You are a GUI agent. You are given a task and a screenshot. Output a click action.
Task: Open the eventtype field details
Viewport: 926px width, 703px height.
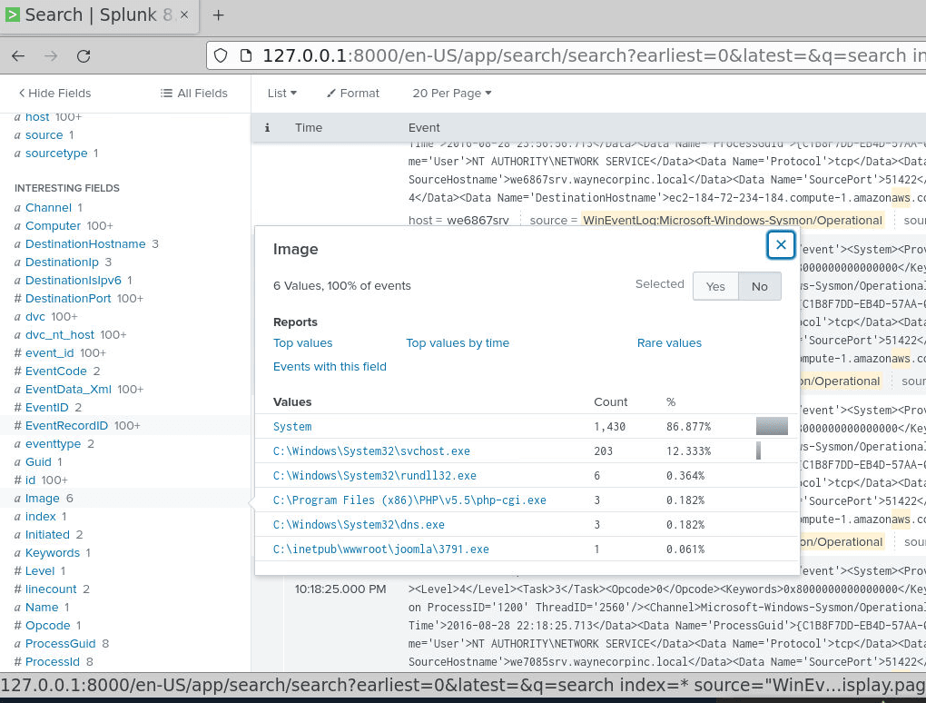coord(54,444)
